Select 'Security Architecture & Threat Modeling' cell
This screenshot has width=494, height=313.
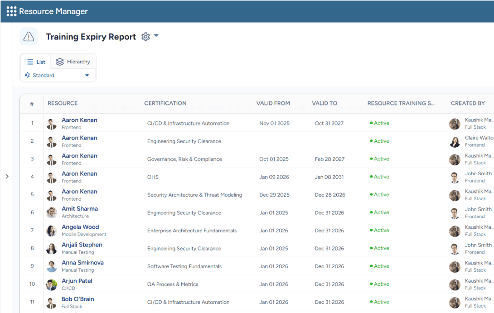pyautogui.click(x=195, y=195)
